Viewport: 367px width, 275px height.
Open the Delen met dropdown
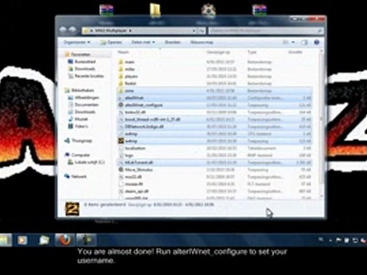click(143, 42)
